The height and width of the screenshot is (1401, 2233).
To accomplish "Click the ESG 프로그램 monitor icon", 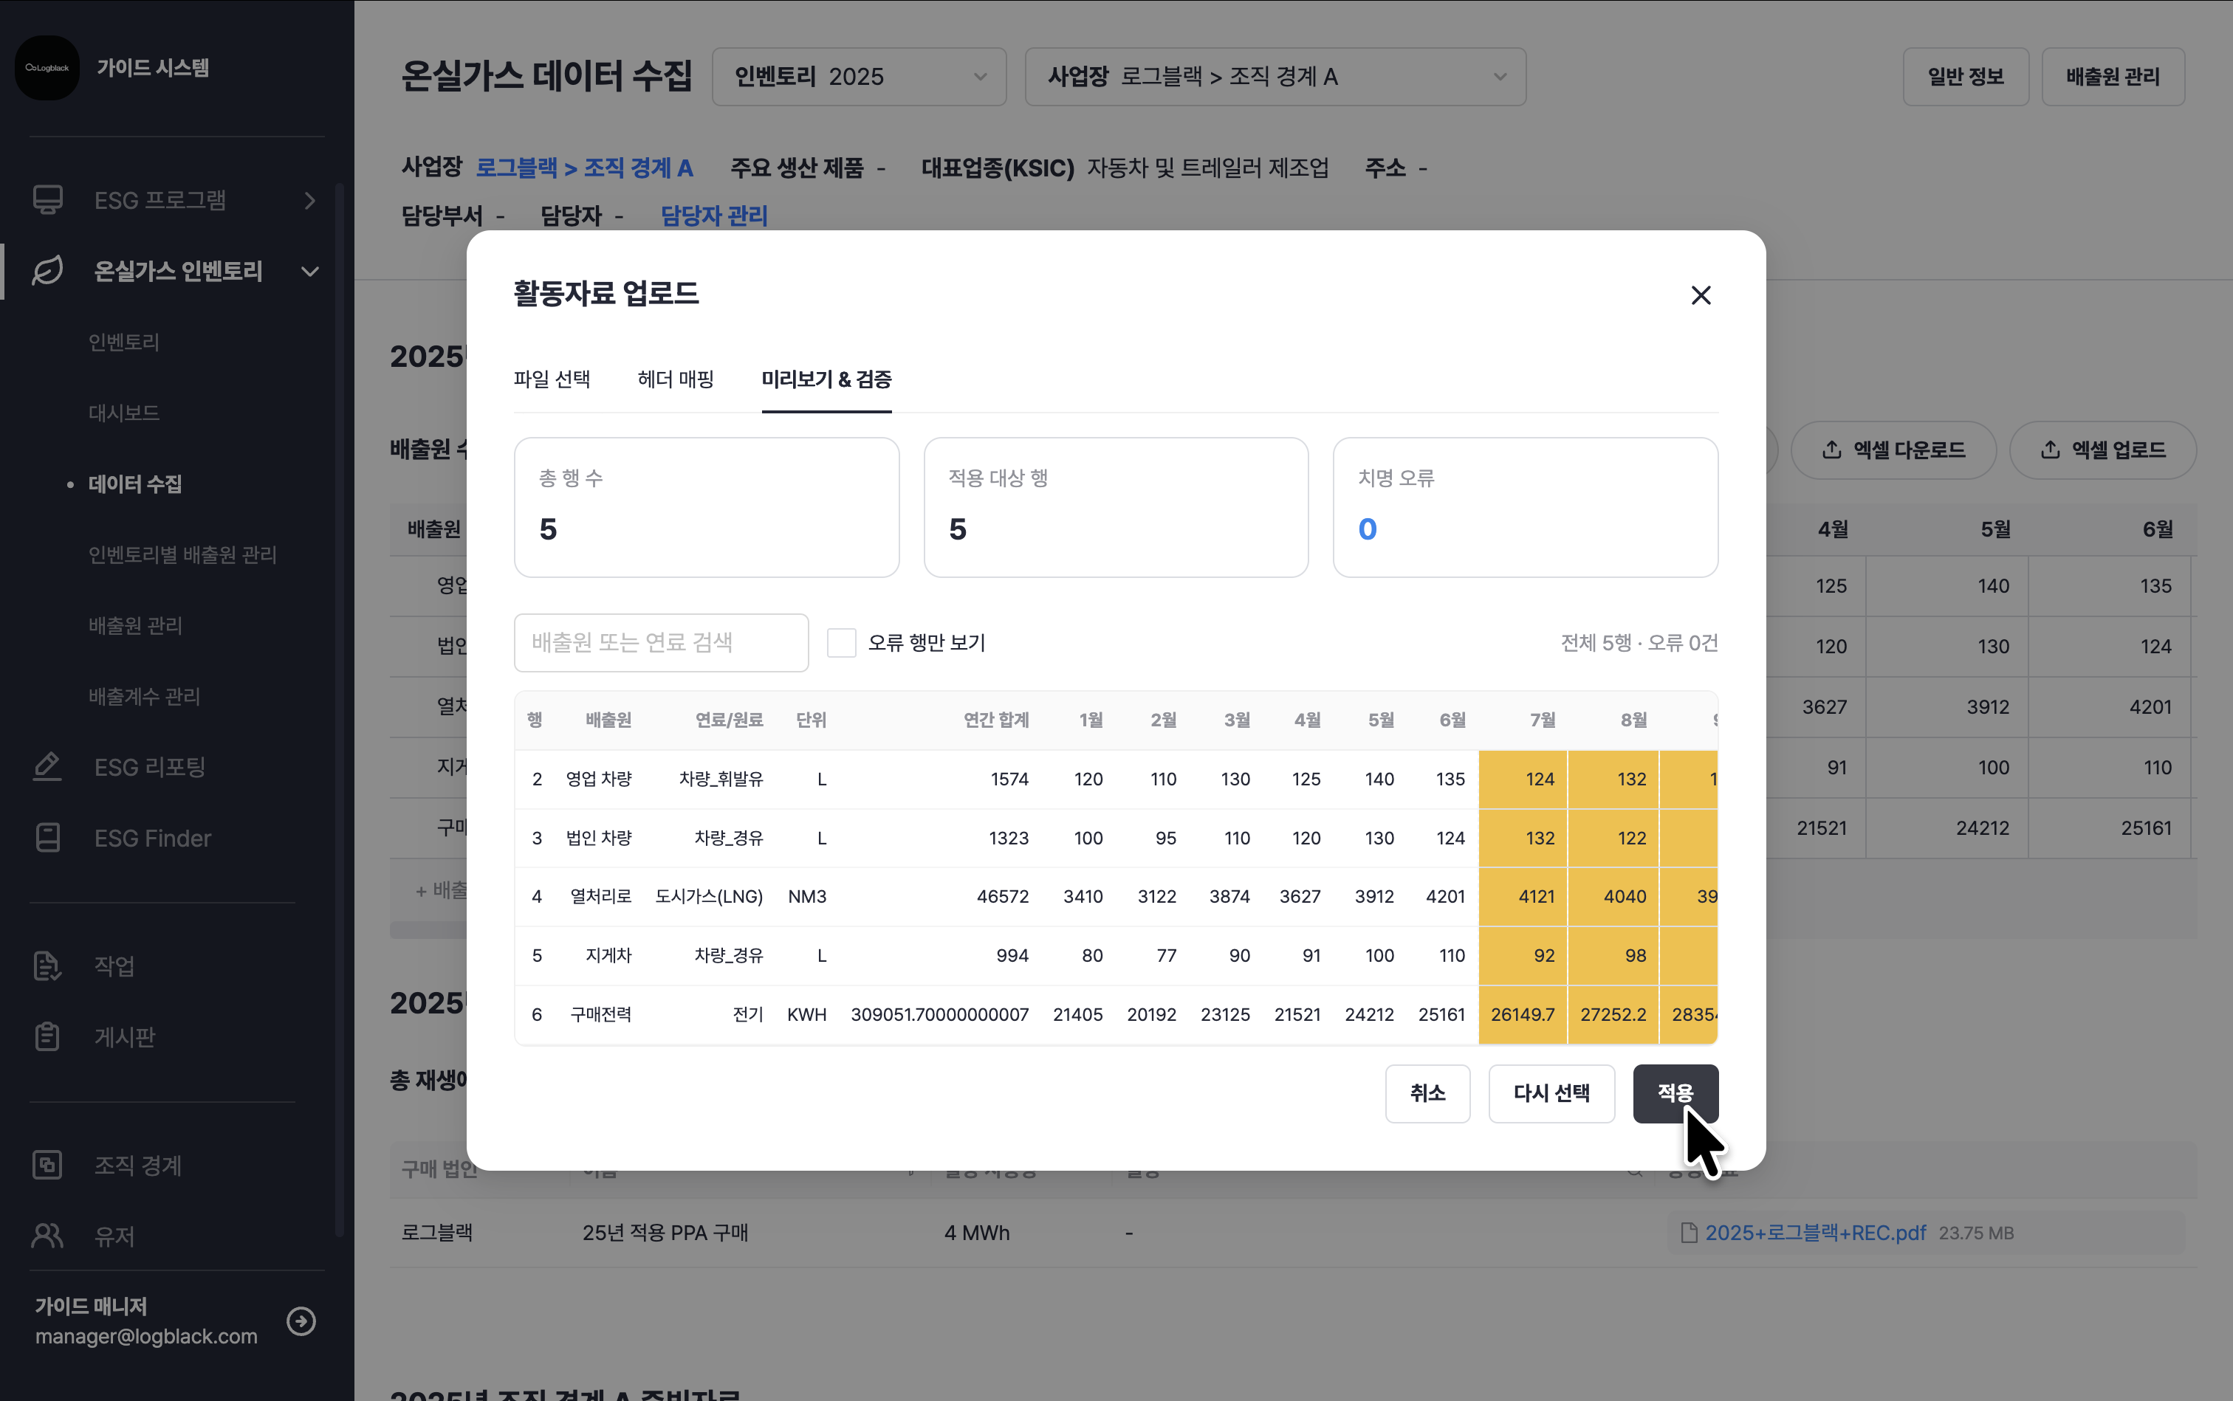I will click(47, 200).
